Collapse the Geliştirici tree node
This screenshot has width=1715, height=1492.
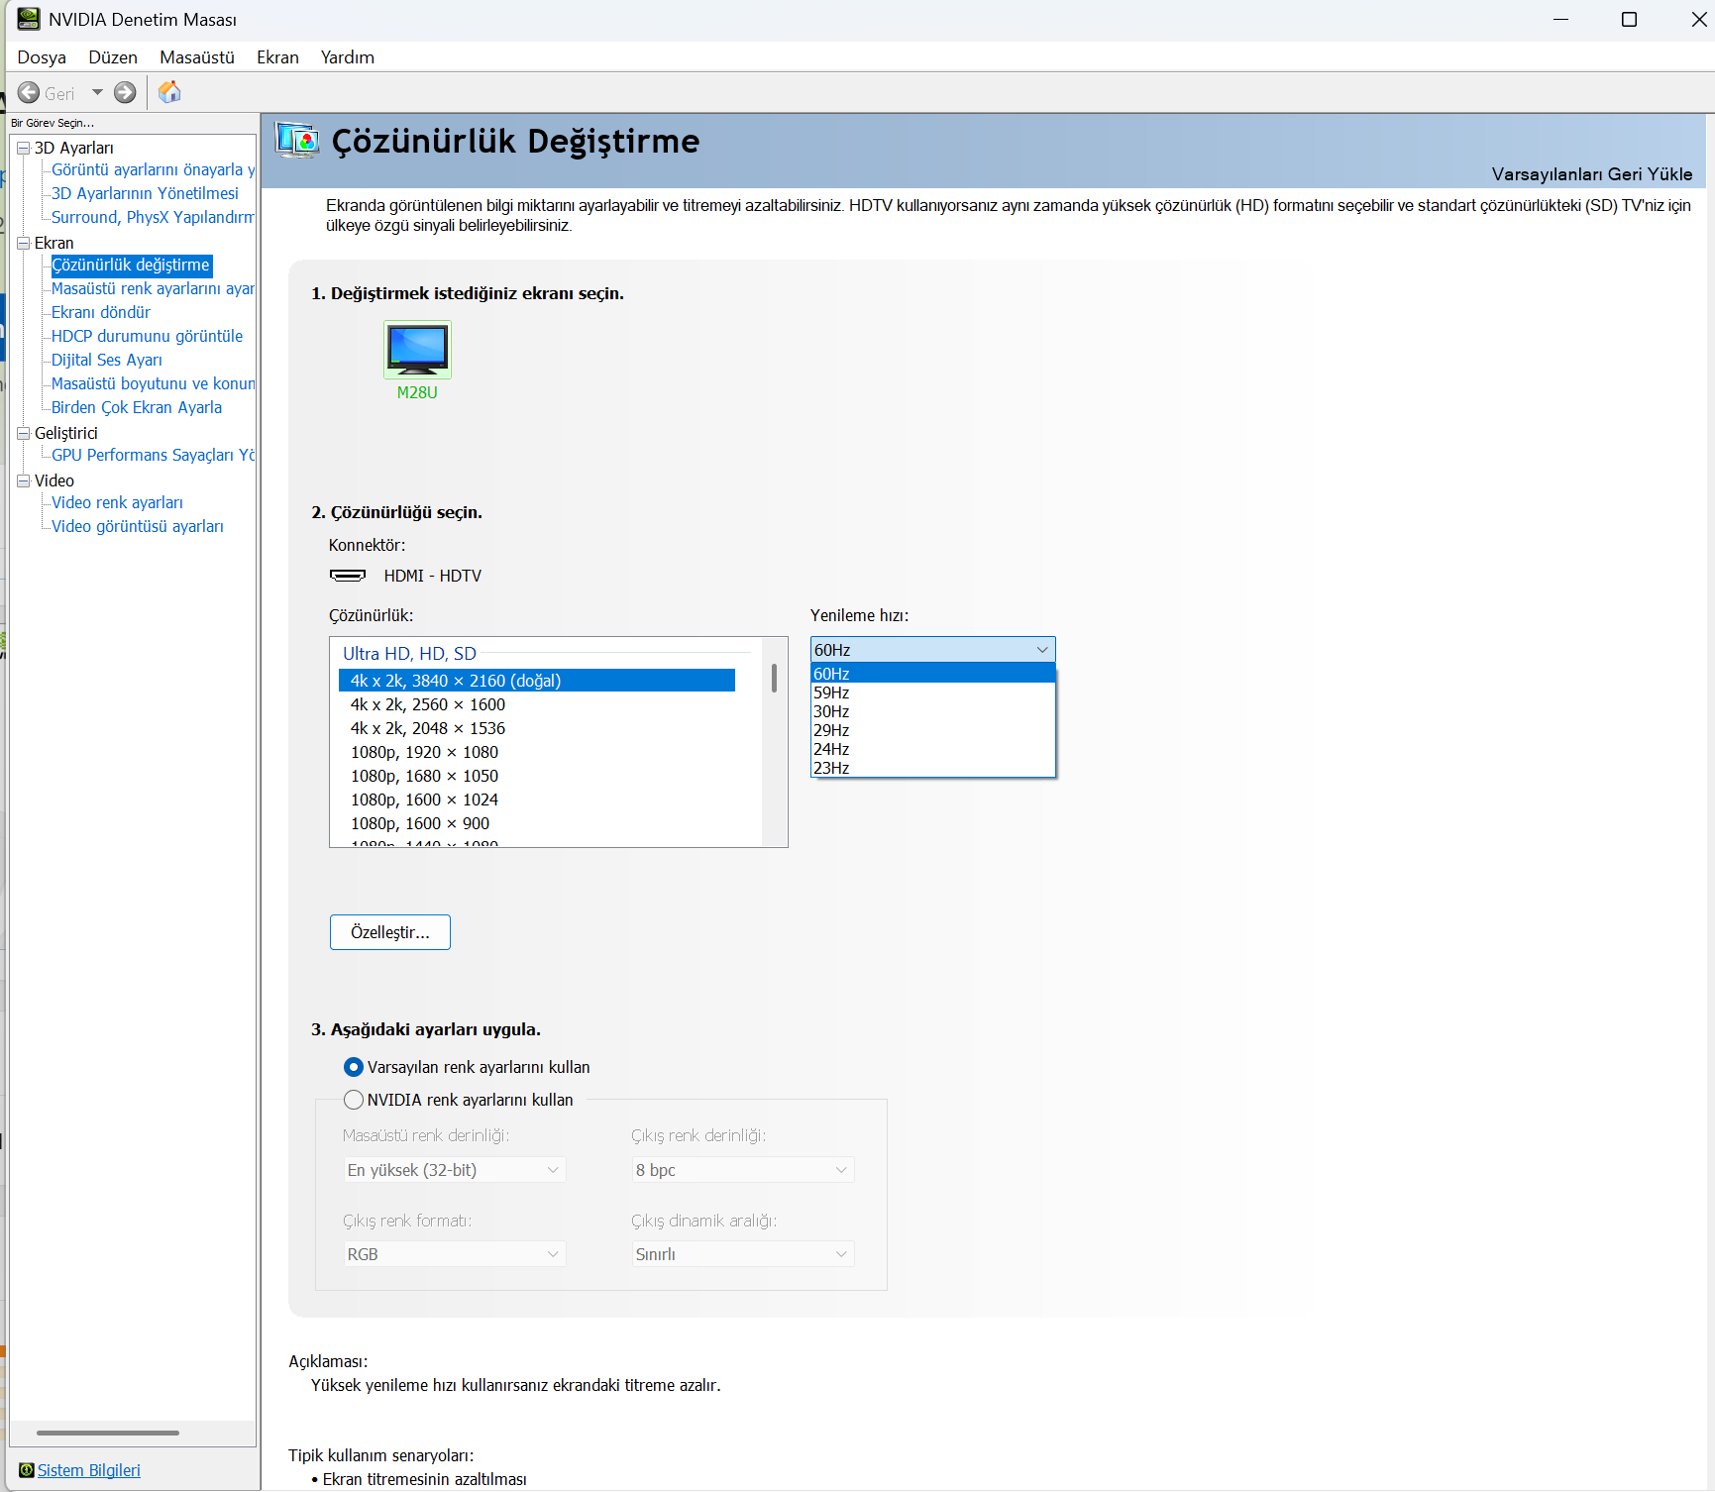tap(24, 434)
